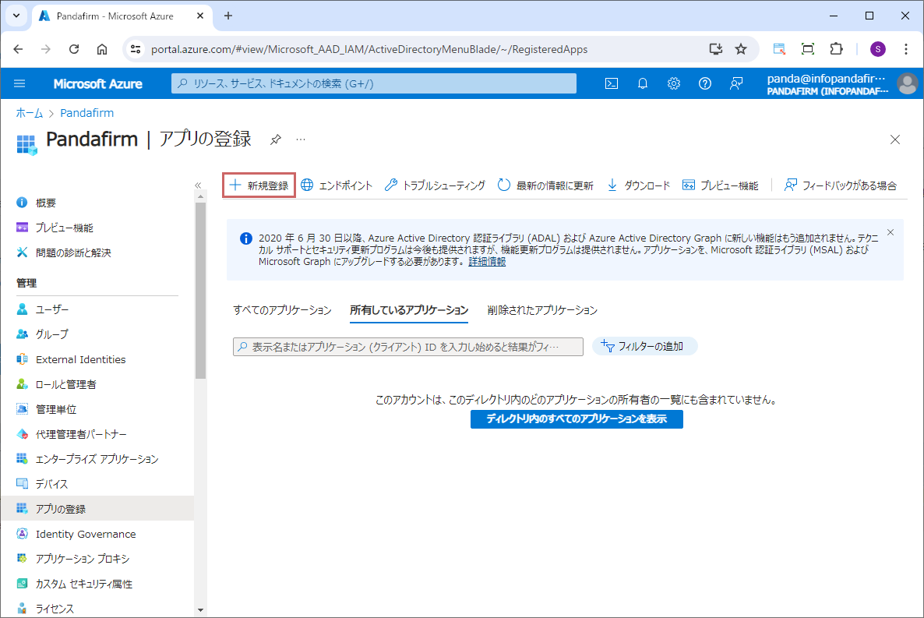Click ディレクトリ内のすべてのアプリケーションを表示 button
This screenshot has width=924, height=618.
pos(577,419)
